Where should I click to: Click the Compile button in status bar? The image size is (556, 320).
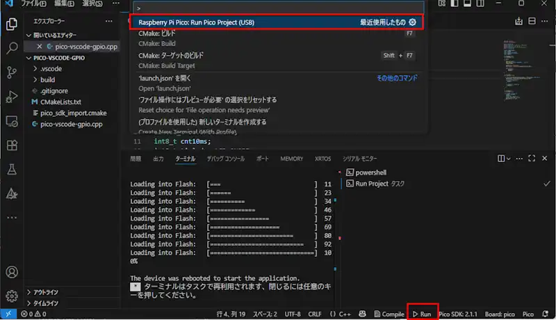(389, 314)
